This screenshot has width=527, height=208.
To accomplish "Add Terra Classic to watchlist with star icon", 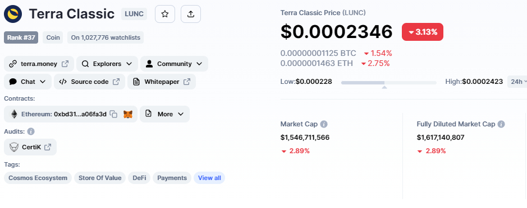I will (164, 14).
